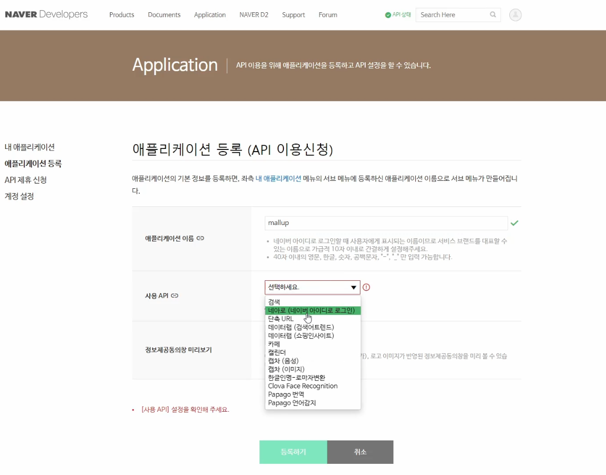The image size is (606, 475).
Task: Click the 애플리케이션 등록 (API 이용신청) heading
Action: [x=233, y=149]
